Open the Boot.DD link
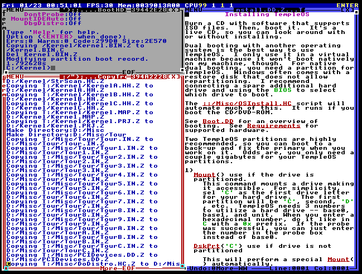The image size is (362, 274). pyautogui.click(x=218, y=121)
